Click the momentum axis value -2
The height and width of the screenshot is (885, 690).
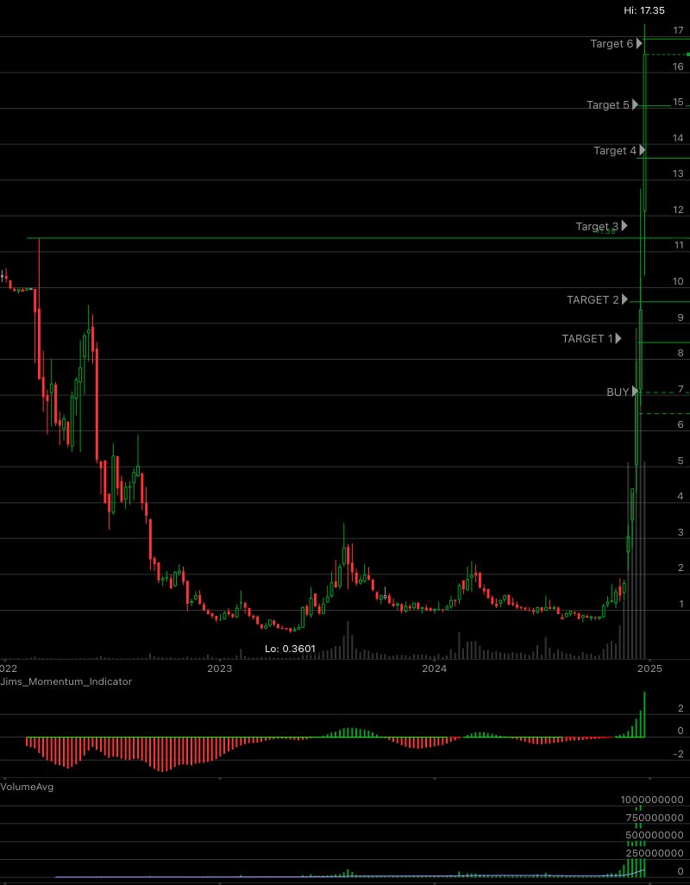coord(680,755)
